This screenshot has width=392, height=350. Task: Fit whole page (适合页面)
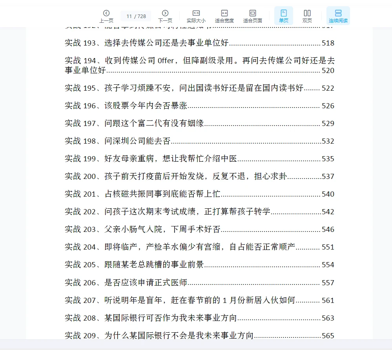tap(252, 16)
